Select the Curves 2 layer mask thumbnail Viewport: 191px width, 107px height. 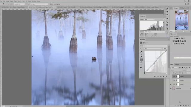[x=178, y=80]
